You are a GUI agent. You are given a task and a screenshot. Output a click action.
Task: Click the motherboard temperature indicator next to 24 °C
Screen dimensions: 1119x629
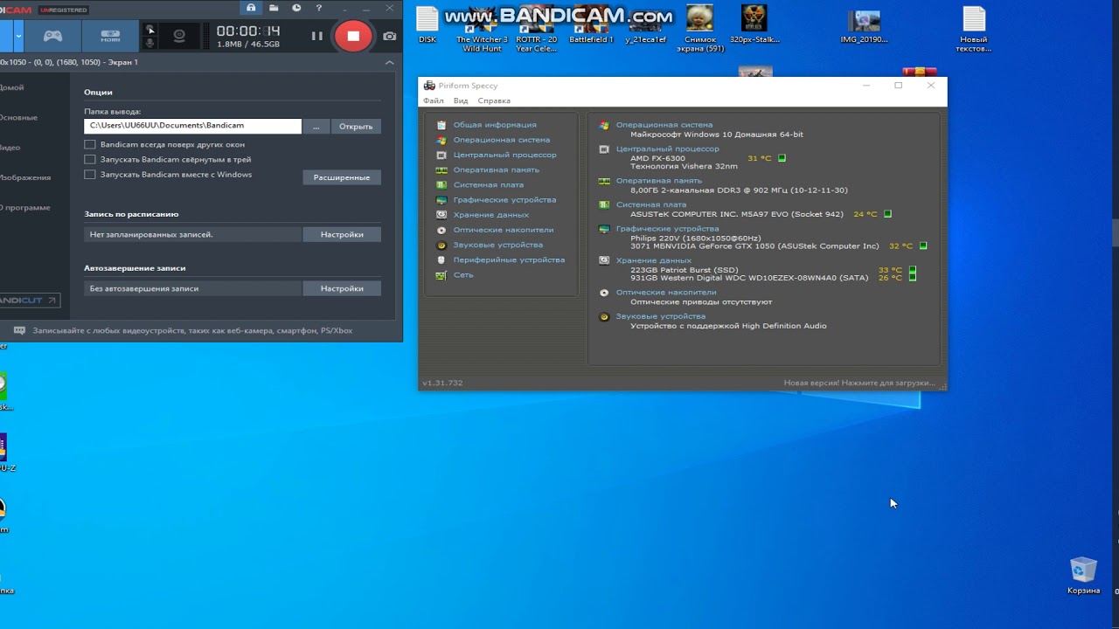pyautogui.click(x=887, y=214)
